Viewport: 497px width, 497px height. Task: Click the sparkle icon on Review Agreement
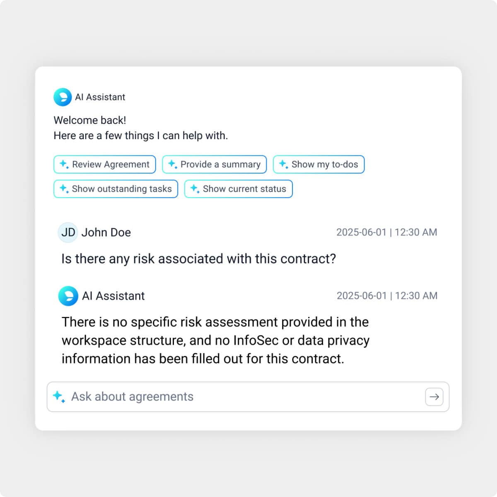pyautogui.click(x=64, y=164)
